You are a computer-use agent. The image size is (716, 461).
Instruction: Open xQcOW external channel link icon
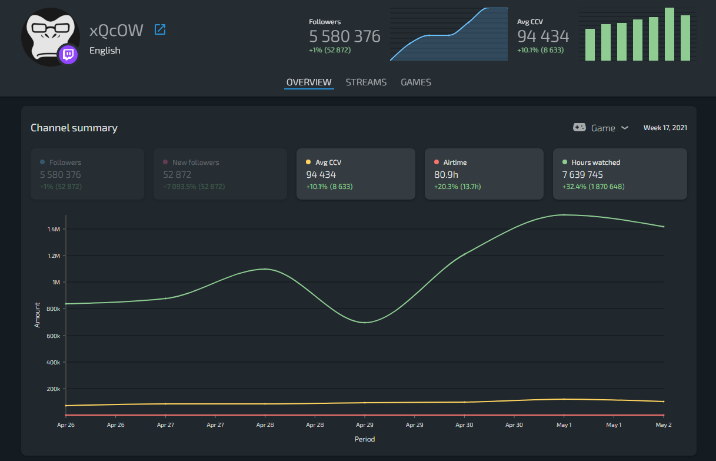(x=160, y=29)
